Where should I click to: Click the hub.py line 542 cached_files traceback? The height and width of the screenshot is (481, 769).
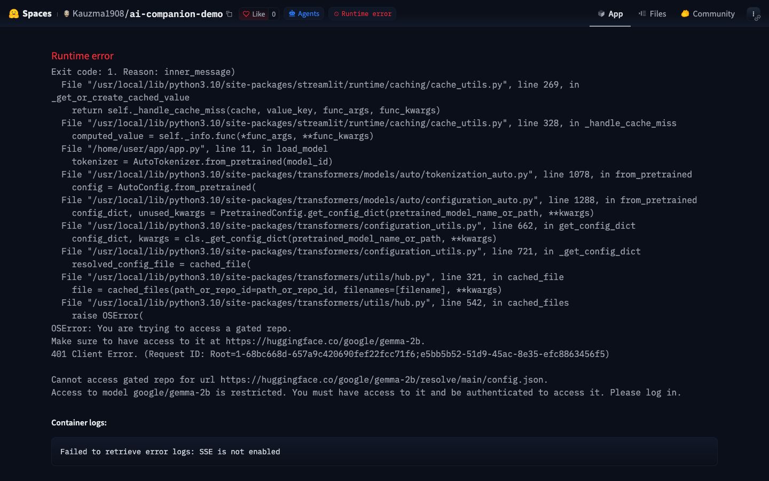315,302
